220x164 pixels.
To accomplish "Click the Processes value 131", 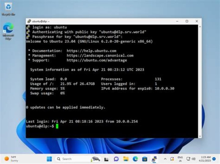I will pyautogui.click(x=158, y=79).
